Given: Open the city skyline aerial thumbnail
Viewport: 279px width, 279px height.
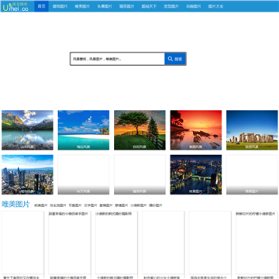Looking at the screenshot, I should coord(27,174).
